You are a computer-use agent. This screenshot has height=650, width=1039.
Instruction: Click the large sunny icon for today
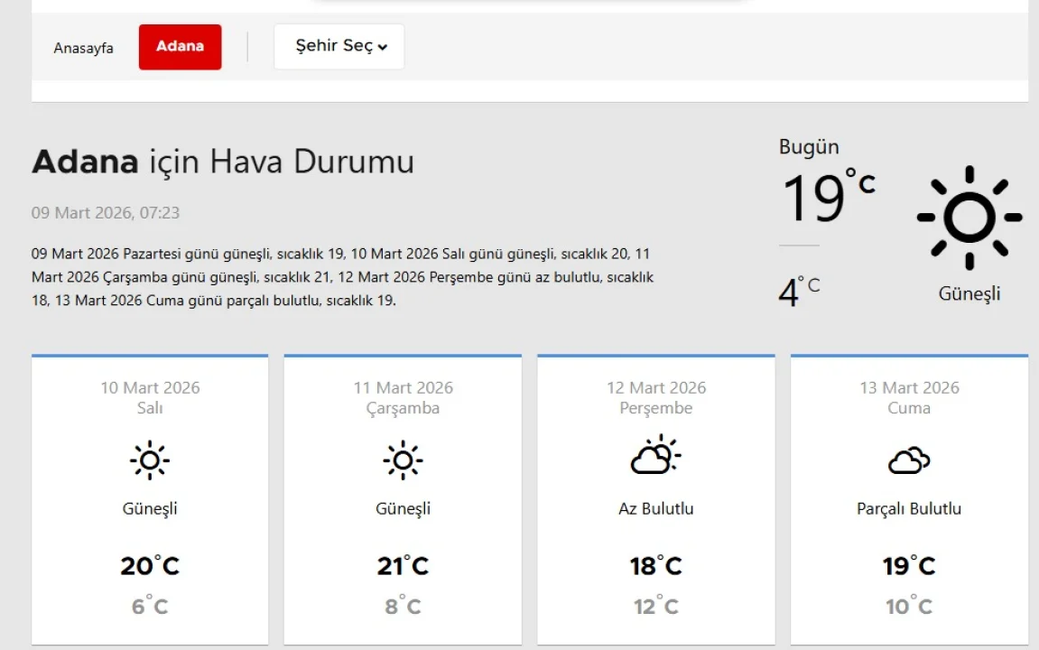pos(969,218)
